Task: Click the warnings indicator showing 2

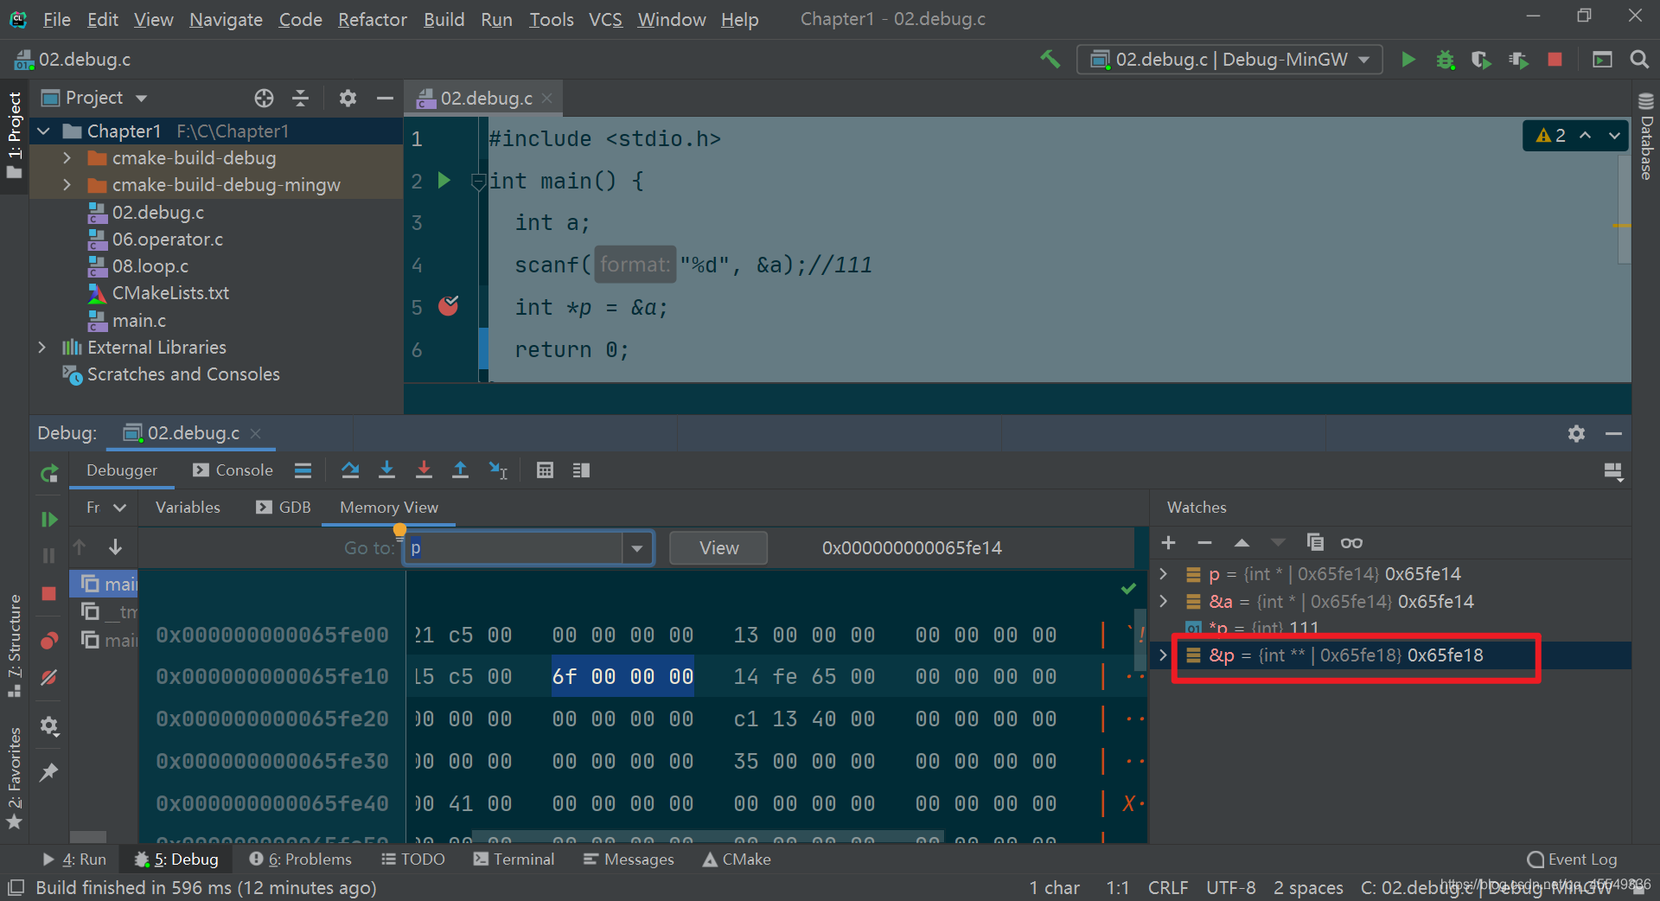Action: click(x=1551, y=135)
